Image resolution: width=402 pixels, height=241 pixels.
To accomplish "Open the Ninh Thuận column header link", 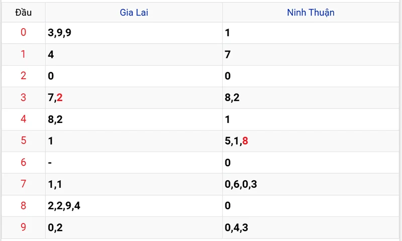I will click(x=311, y=13).
